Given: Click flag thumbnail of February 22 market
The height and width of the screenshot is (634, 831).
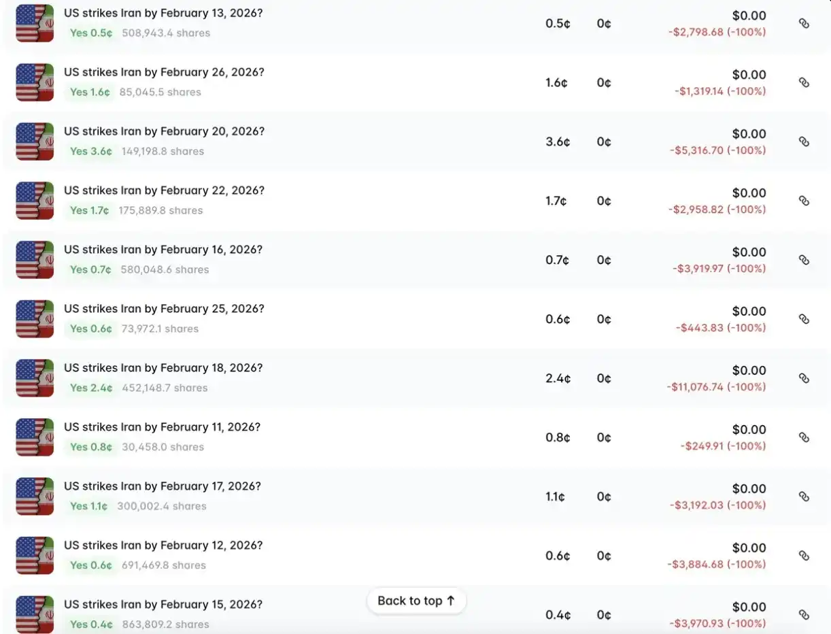Looking at the screenshot, I should pyautogui.click(x=35, y=201).
